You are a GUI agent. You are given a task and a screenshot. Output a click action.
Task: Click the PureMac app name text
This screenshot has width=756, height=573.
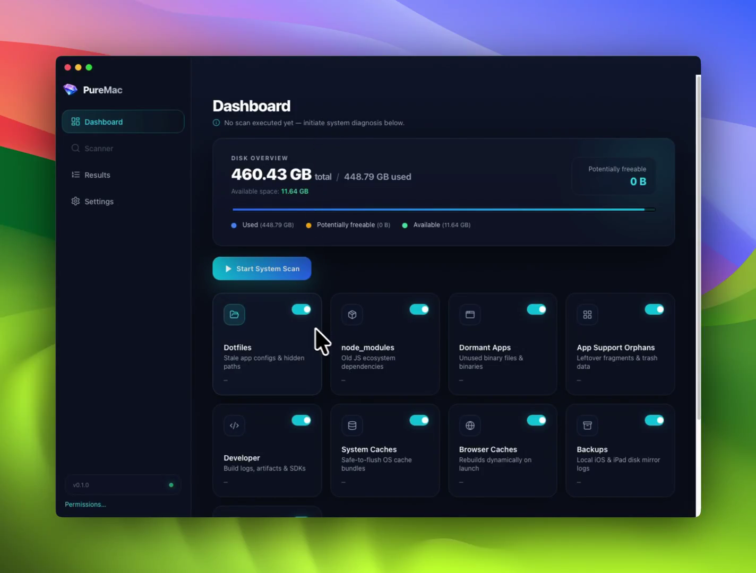(102, 90)
